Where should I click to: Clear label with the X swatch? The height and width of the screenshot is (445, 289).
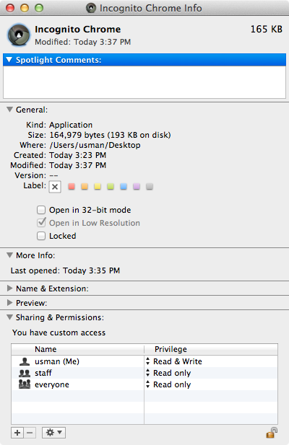click(55, 187)
